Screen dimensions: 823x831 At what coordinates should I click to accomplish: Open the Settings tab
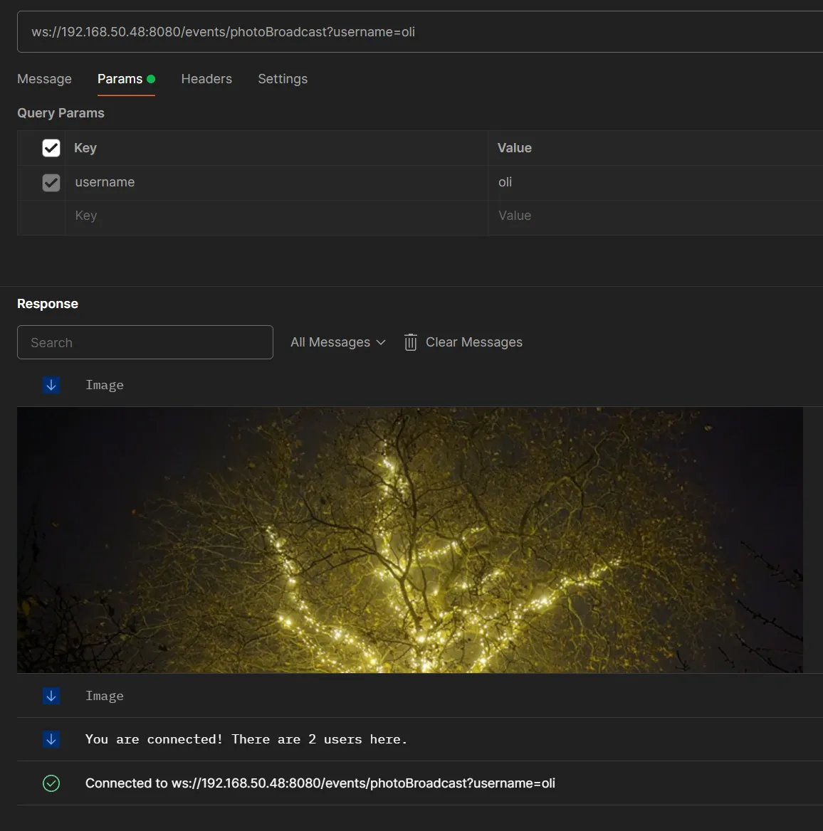[x=283, y=79]
